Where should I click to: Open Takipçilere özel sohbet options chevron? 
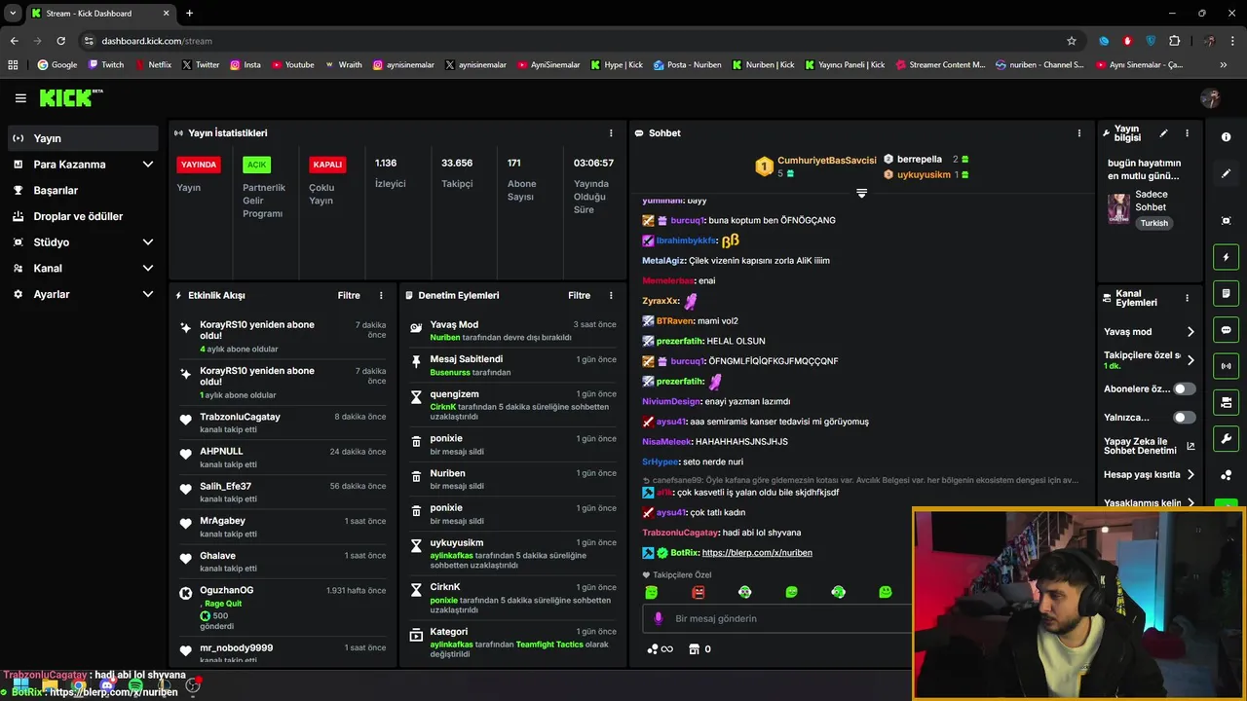(x=1190, y=360)
